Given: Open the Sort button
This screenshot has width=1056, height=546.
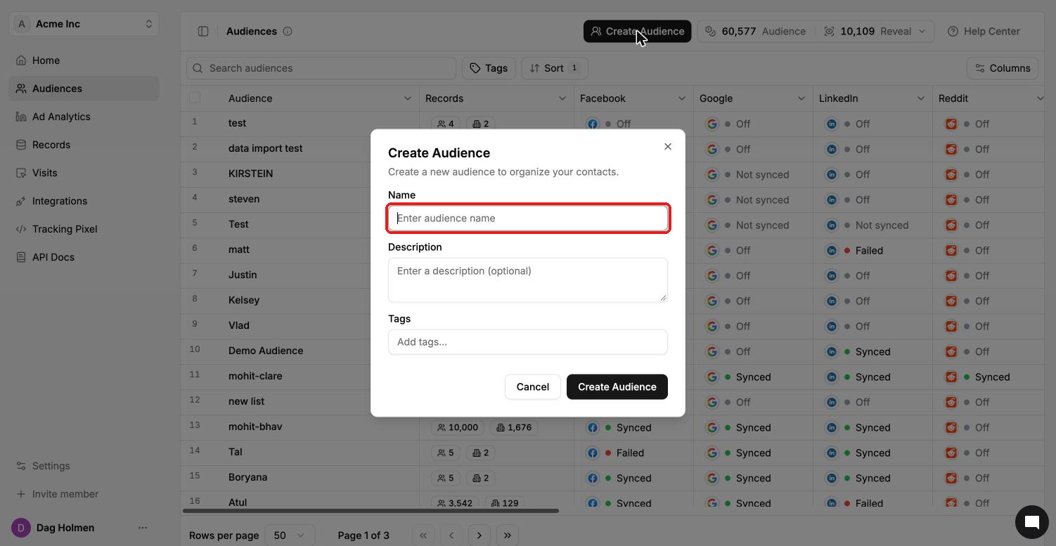Looking at the screenshot, I should 554,68.
